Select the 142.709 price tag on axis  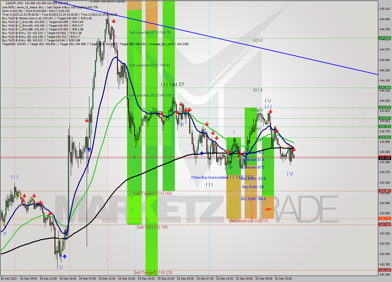(x=385, y=224)
